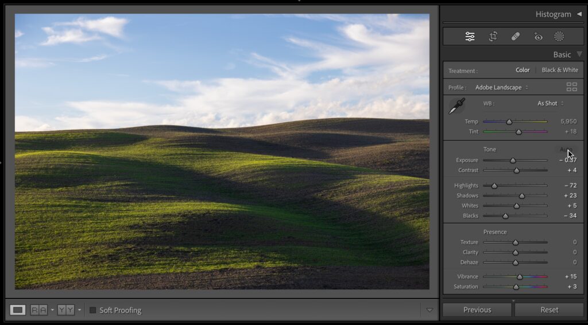Enable Reference view (R|A) mode
The width and height of the screenshot is (588, 325).
pos(38,310)
